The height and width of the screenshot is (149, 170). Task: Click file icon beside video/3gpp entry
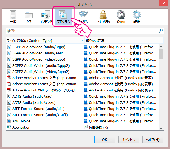pos(9,59)
